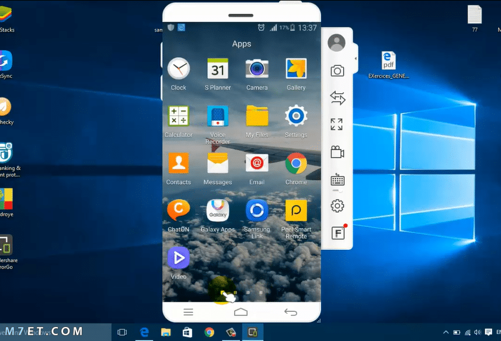Tap the phone menu navigation button
Viewport: 501px width, 341px height.
coord(188,312)
